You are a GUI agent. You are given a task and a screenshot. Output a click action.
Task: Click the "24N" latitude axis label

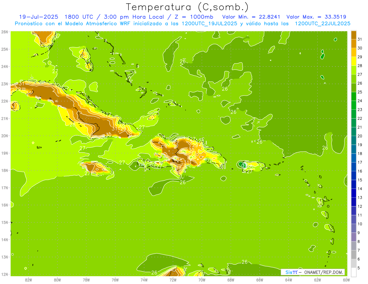(5, 66)
